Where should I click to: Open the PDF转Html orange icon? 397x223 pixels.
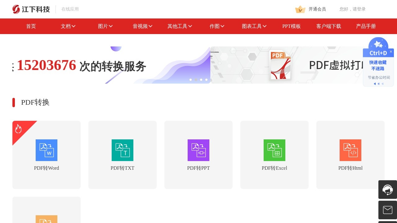coord(350,150)
